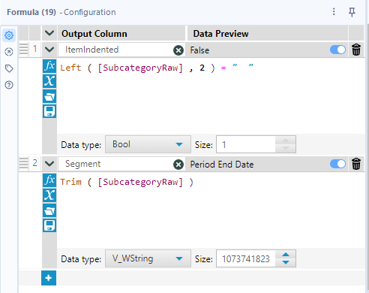
Task: Click the Size field showing 1073741823
Action: pos(246,258)
